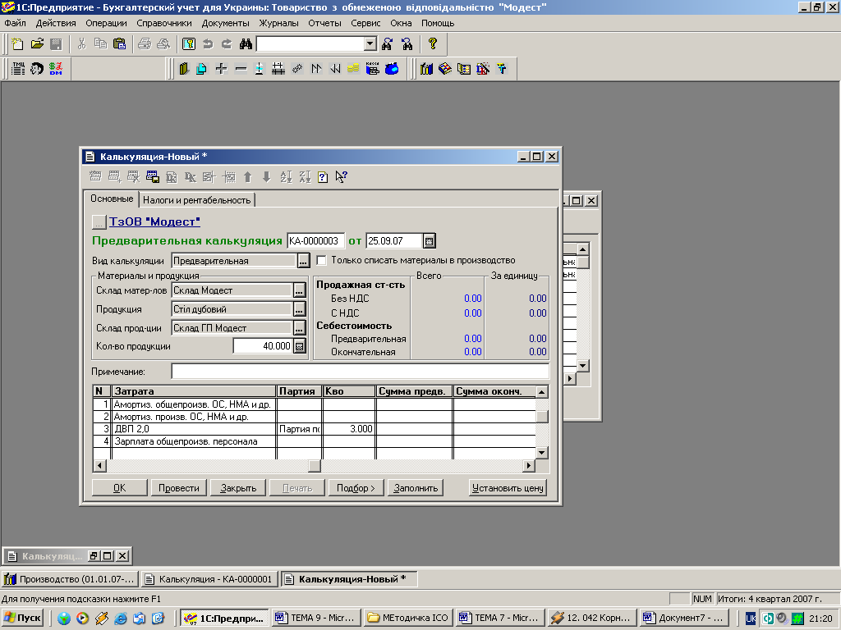Click the copy pages icon next to book
The width and height of the screenshot is (841, 630).
(x=202, y=69)
